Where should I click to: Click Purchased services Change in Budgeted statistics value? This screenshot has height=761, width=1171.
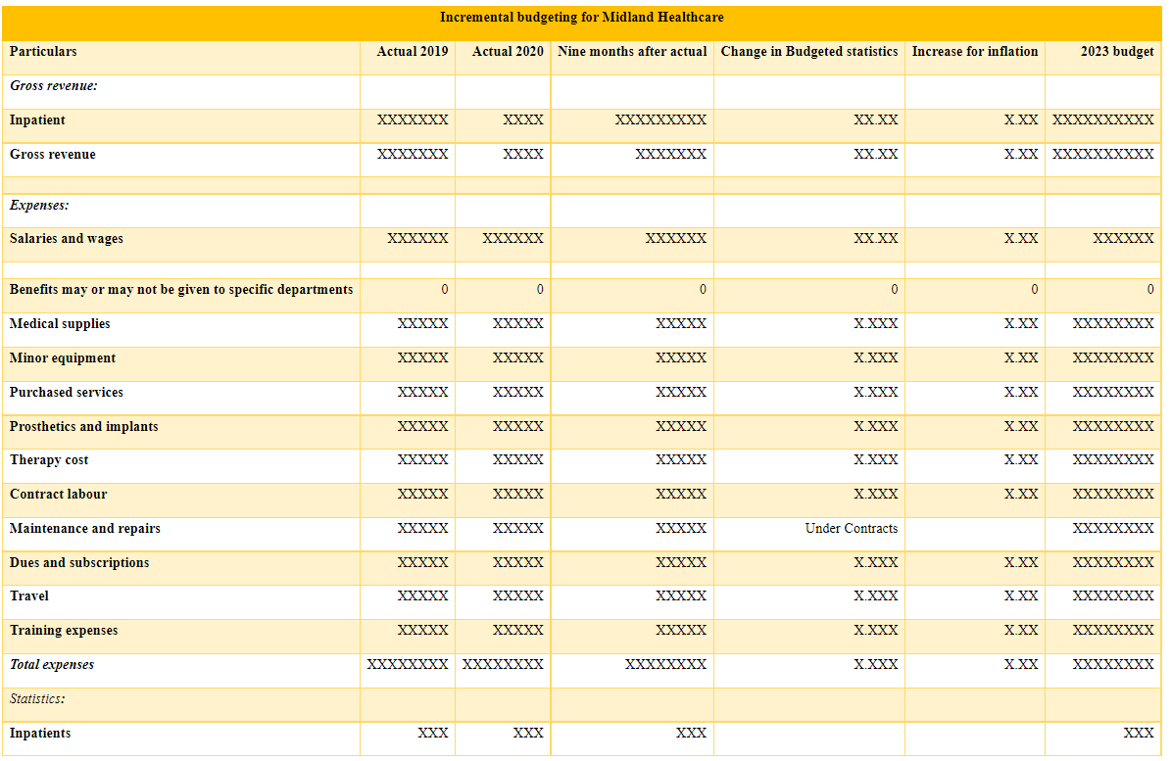(x=876, y=393)
